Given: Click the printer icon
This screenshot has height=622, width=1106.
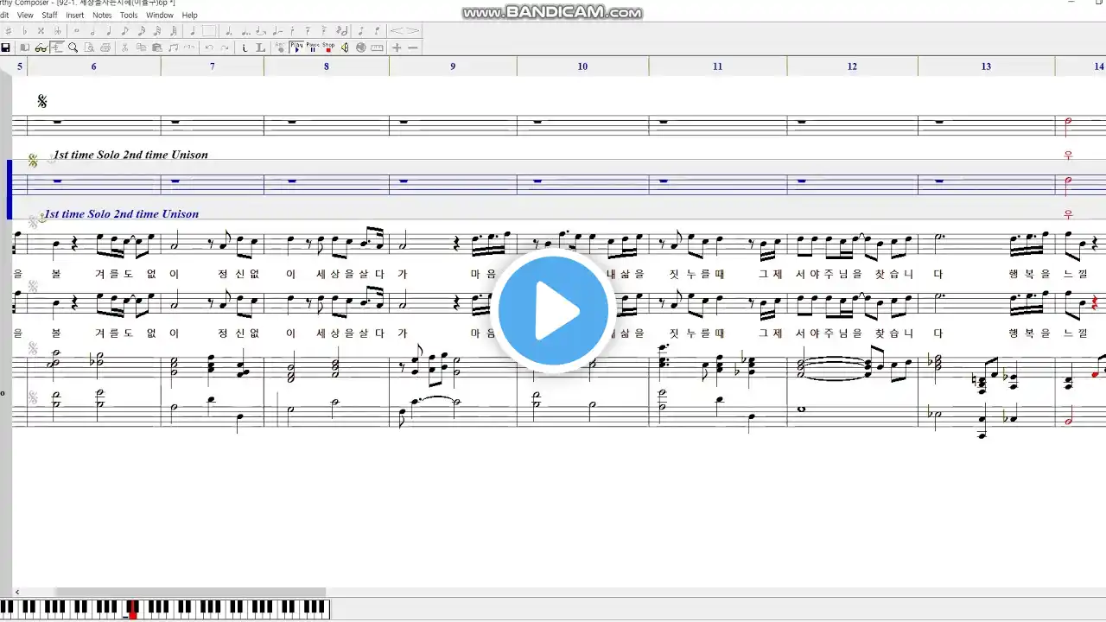Looking at the screenshot, I should coord(105,48).
